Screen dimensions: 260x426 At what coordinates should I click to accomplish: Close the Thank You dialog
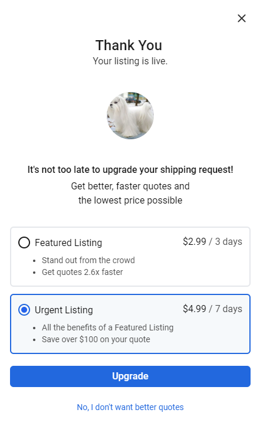click(242, 18)
